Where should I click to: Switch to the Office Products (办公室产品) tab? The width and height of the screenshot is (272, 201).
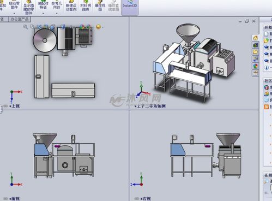pos(20,19)
